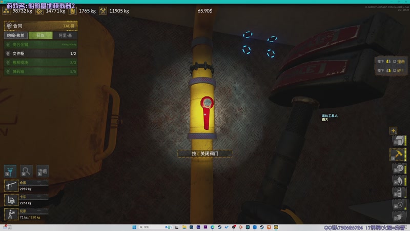Image resolution: width=410 pixels, height=231 pixels.
Task: Select the 弹药箱 5/5 objective row
Action: (40, 71)
